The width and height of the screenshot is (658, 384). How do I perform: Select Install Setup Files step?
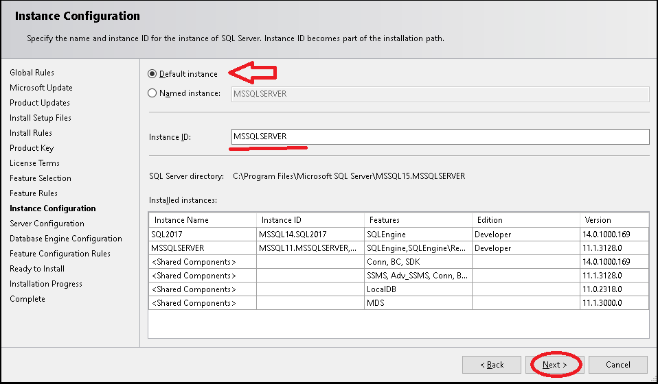pos(41,118)
